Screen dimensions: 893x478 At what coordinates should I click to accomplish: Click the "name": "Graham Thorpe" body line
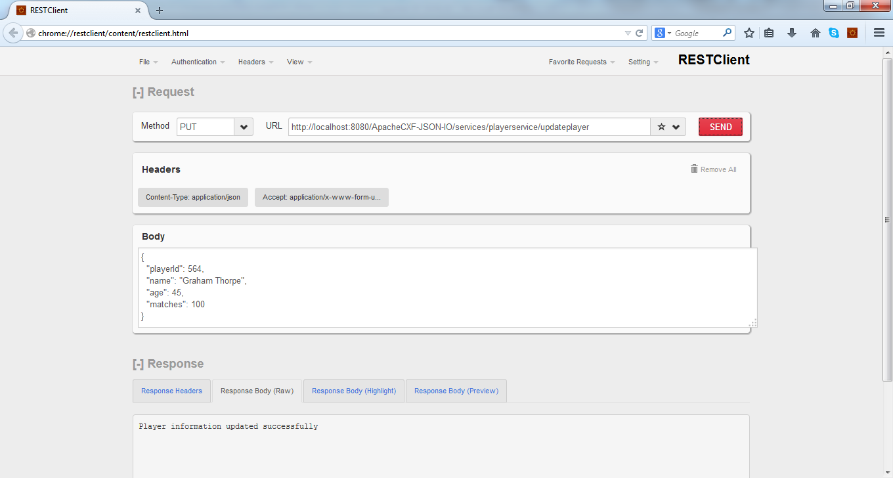[196, 280]
